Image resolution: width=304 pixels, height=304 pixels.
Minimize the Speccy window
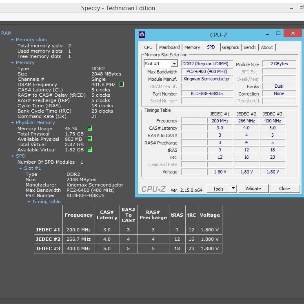point(291,8)
